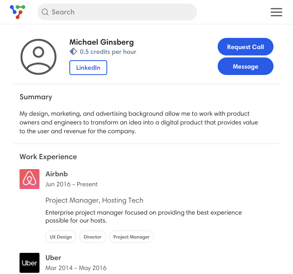This screenshot has width=293, height=274.
Task: Click the Project Manager, Hosting Tech title
Action: tap(94, 200)
